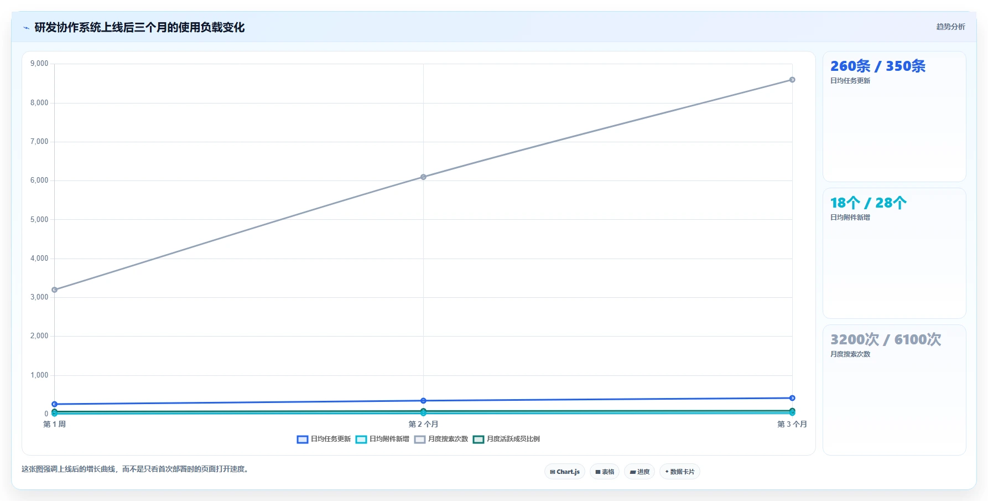Image resolution: width=988 pixels, height=501 pixels.
Task: Click the 第 2 个月 axis label
Action: tap(423, 424)
